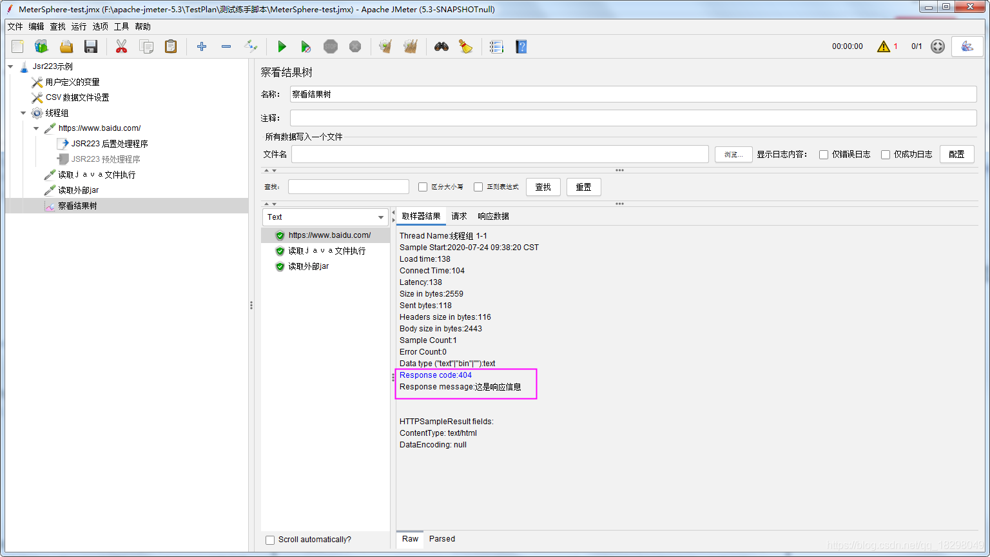Click the Shutdown threads icon

tap(355, 46)
